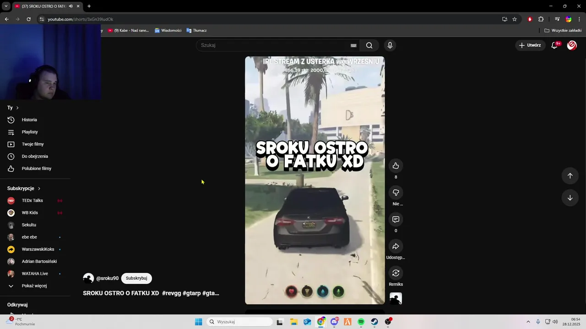This screenshot has height=329, width=586.
Task: Mute the tab via its speaker icon
Action: [x=71, y=6]
